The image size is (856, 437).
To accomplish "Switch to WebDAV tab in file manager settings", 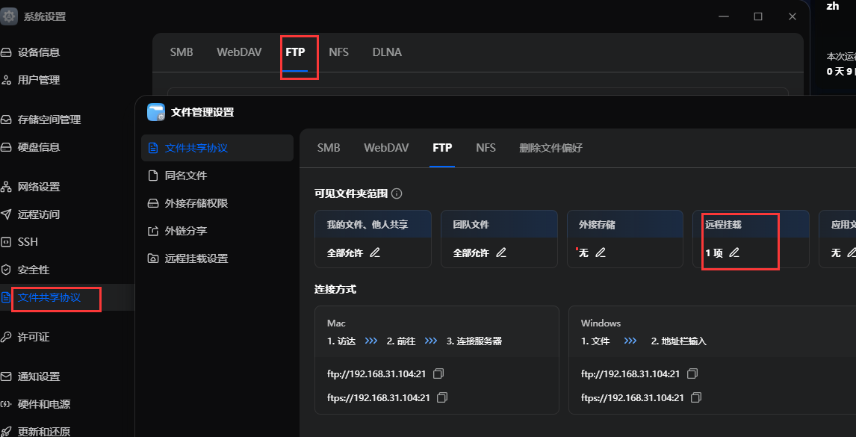I will point(386,147).
